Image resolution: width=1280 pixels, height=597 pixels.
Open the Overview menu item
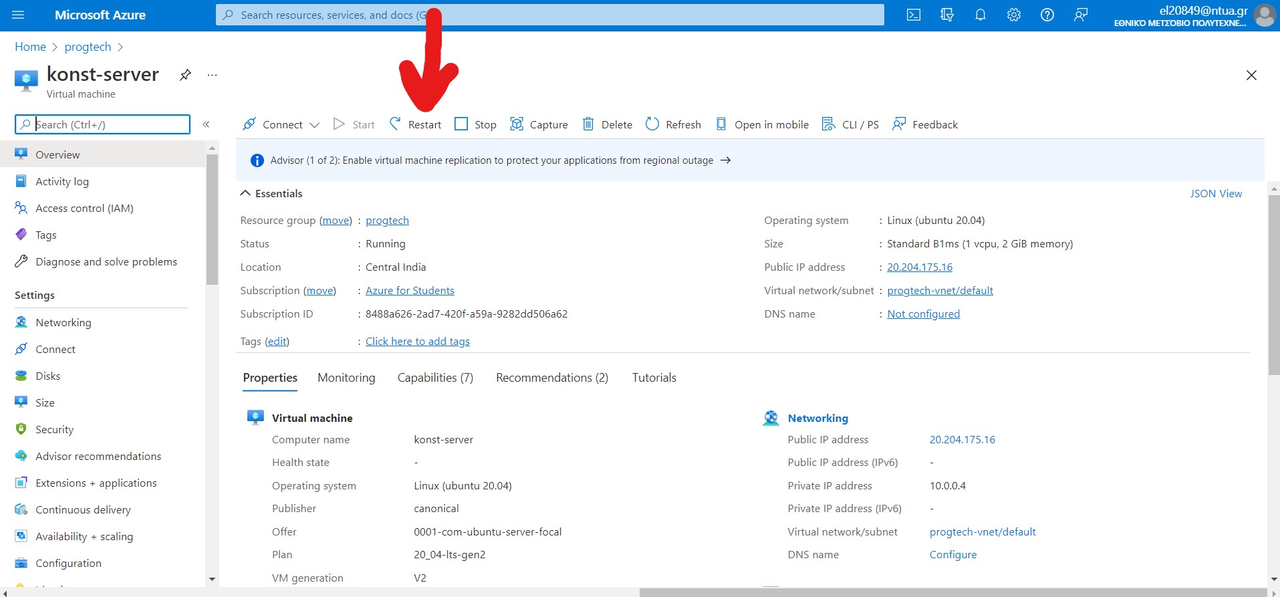(103, 154)
